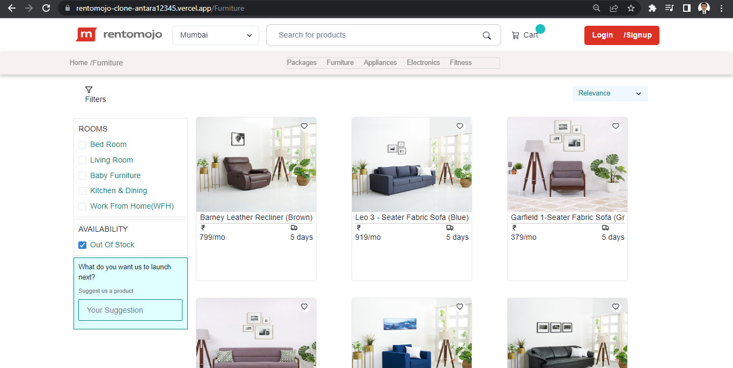Click the browser zoom magnifier icon
Screen dimensions: 733x368
(597, 8)
